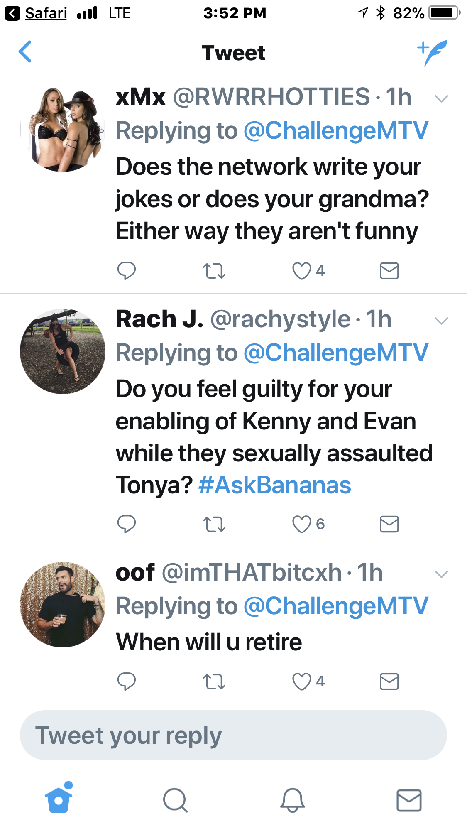The height and width of the screenshot is (831, 467).
Task: Share Rach J.'s tweet via envelope icon
Action: tap(389, 524)
